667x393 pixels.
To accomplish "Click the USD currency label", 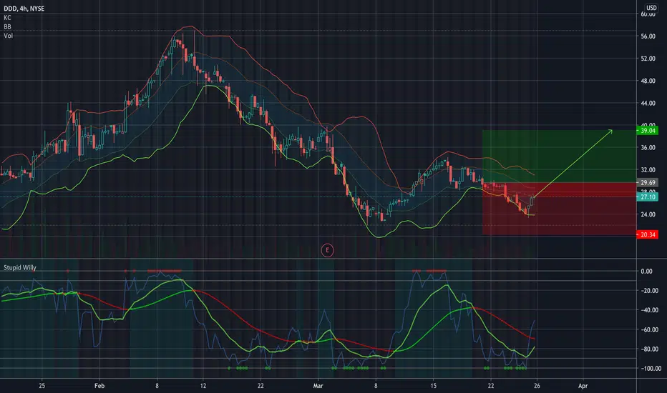I will pos(651,8).
